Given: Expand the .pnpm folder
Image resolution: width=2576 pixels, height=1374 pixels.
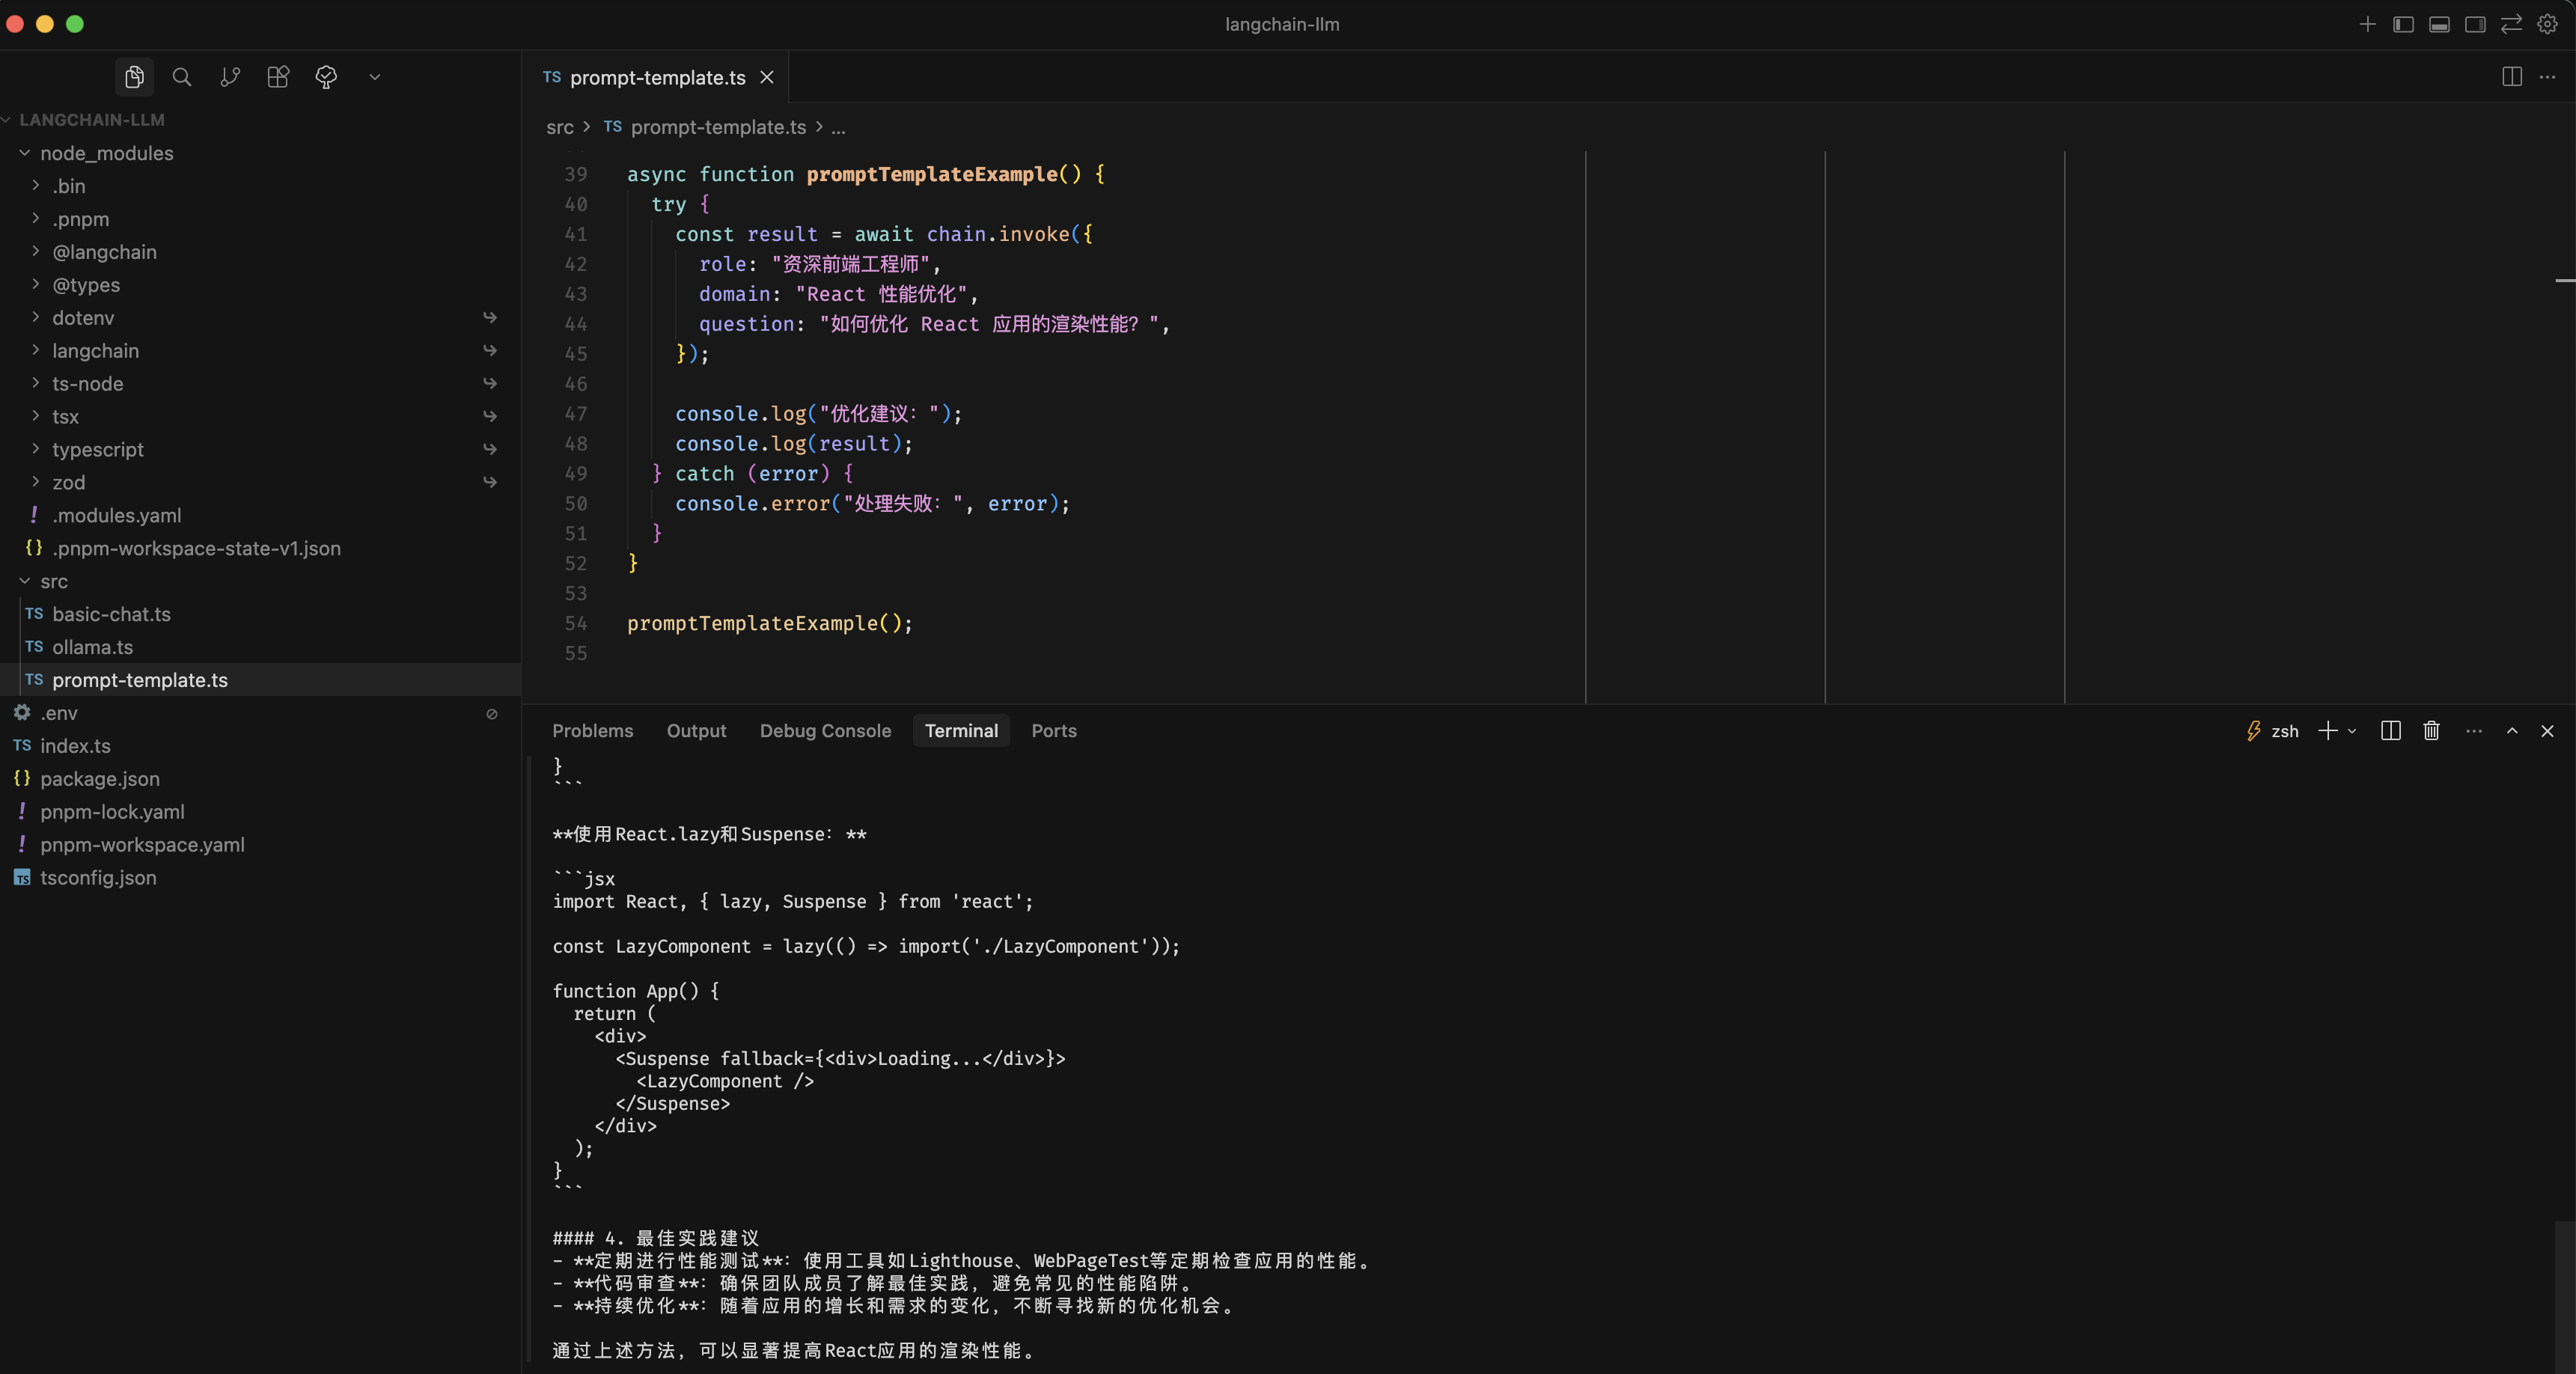Looking at the screenshot, I should pyautogui.click(x=260, y=219).
